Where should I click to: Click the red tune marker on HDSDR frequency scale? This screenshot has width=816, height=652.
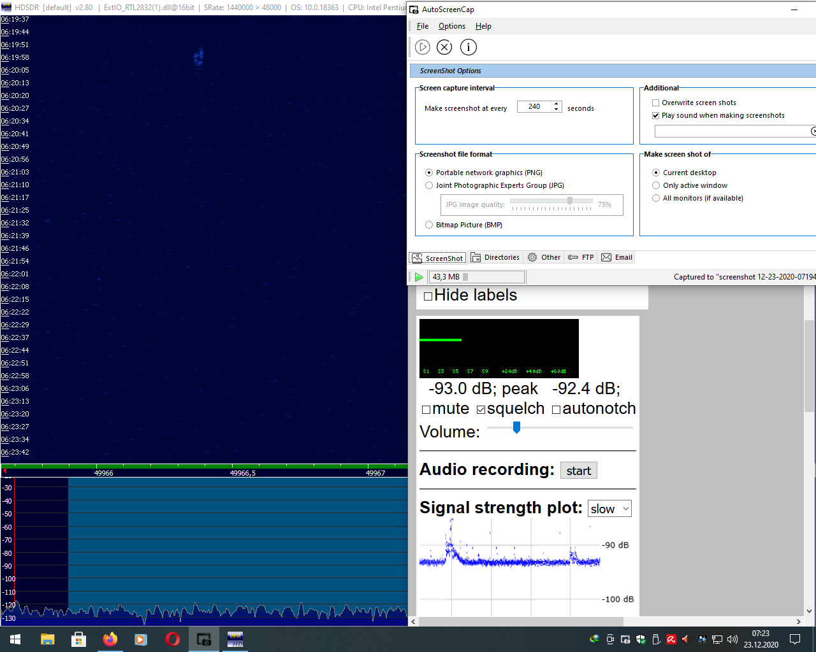(x=5, y=471)
